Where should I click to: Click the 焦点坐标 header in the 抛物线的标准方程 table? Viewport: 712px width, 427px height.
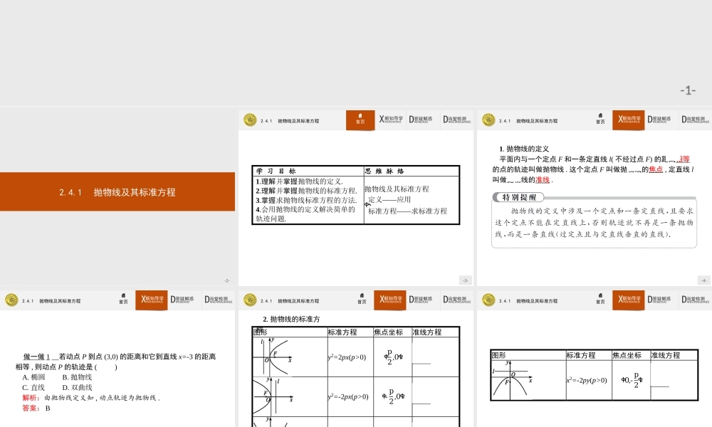[x=388, y=332]
